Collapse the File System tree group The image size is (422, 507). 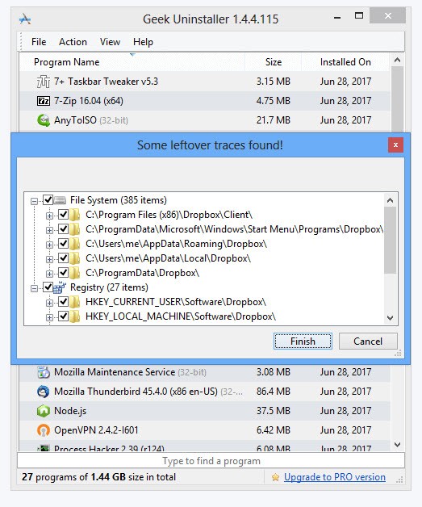coord(34,201)
